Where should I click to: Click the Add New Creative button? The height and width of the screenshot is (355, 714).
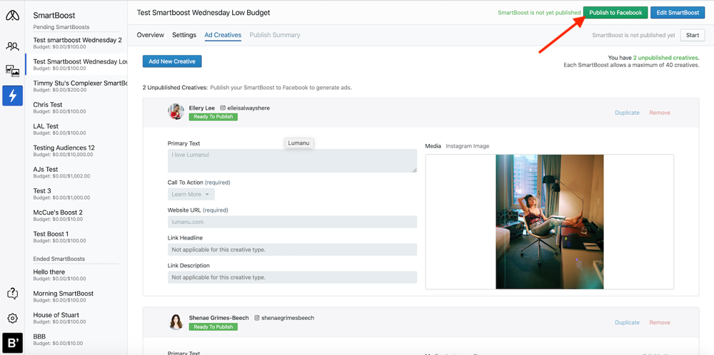[x=172, y=61]
